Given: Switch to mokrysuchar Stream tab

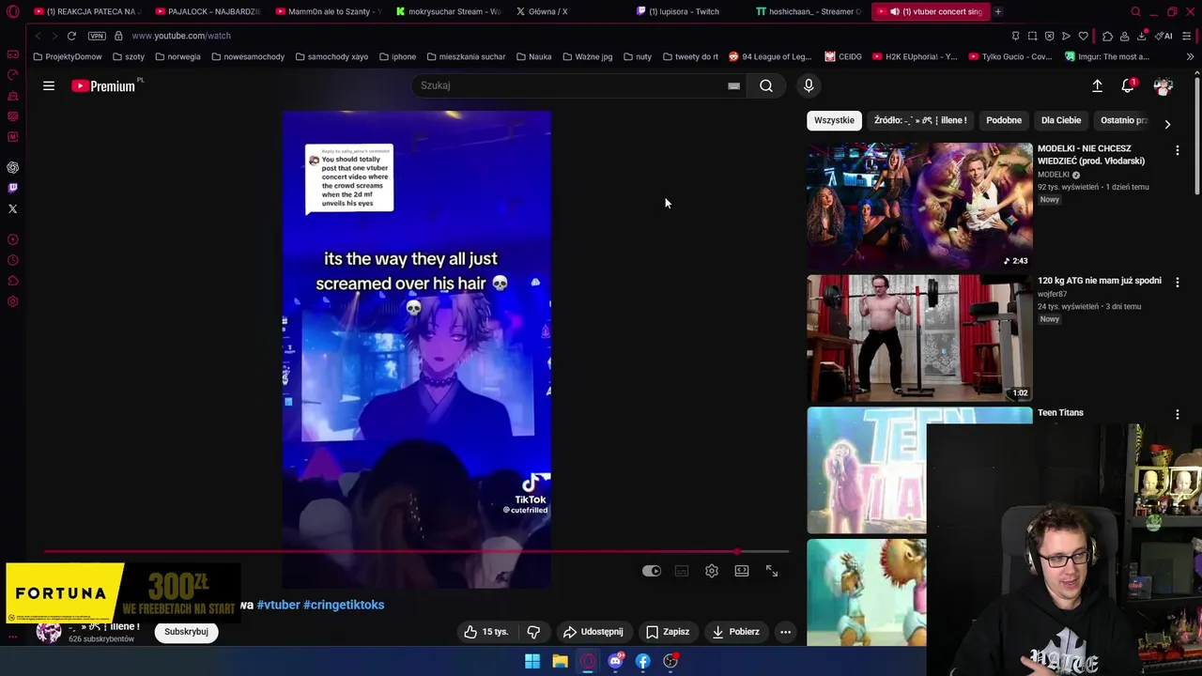Looking at the screenshot, I should [x=448, y=11].
